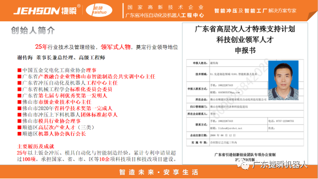Image resolution: width=318 pixels, height=179 pixels.
Task: Click the 谢传海 董事长兼总经理 name line
Action: pyautogui.click(x=61, y=58)
